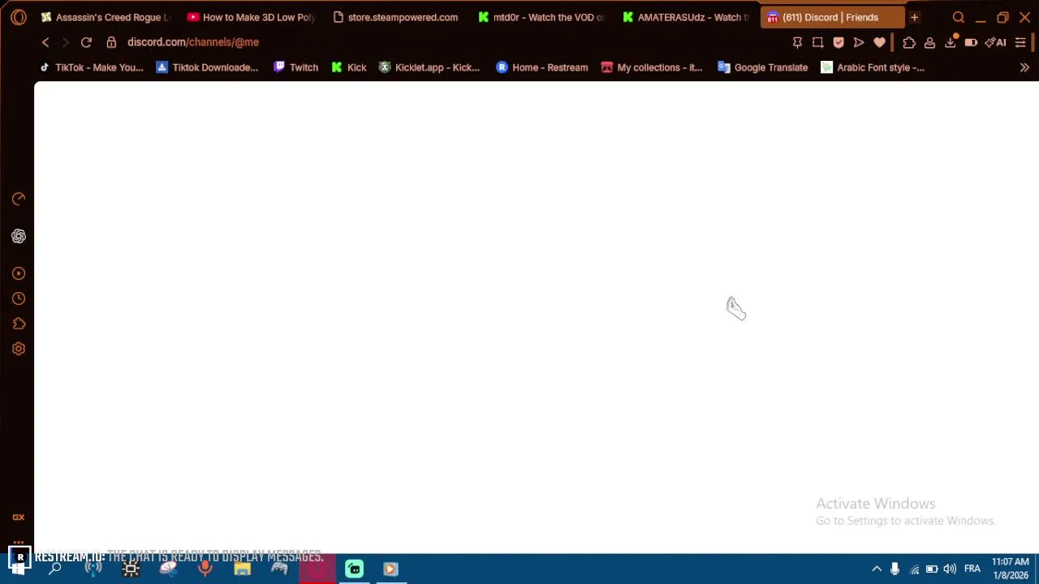Open Windows taskbar search

pyautogui.click(x=55, y=569)
